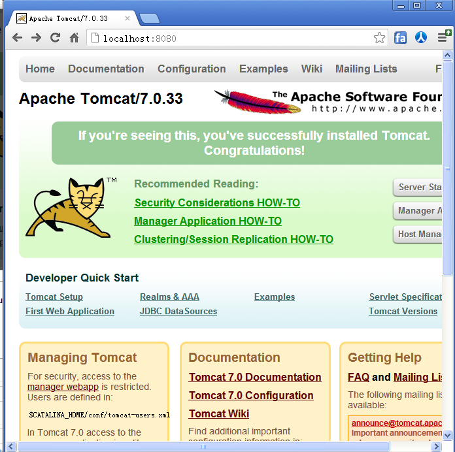The image size is (455, 452).
Task: Open Clustering/Session Replication HOW-TO link
Action: coord(233,239)
